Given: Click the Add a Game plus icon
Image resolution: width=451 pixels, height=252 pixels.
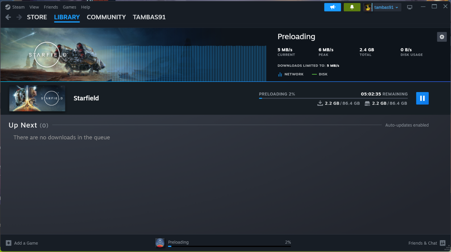Looking at the screenshot, I should click(8, 243).
